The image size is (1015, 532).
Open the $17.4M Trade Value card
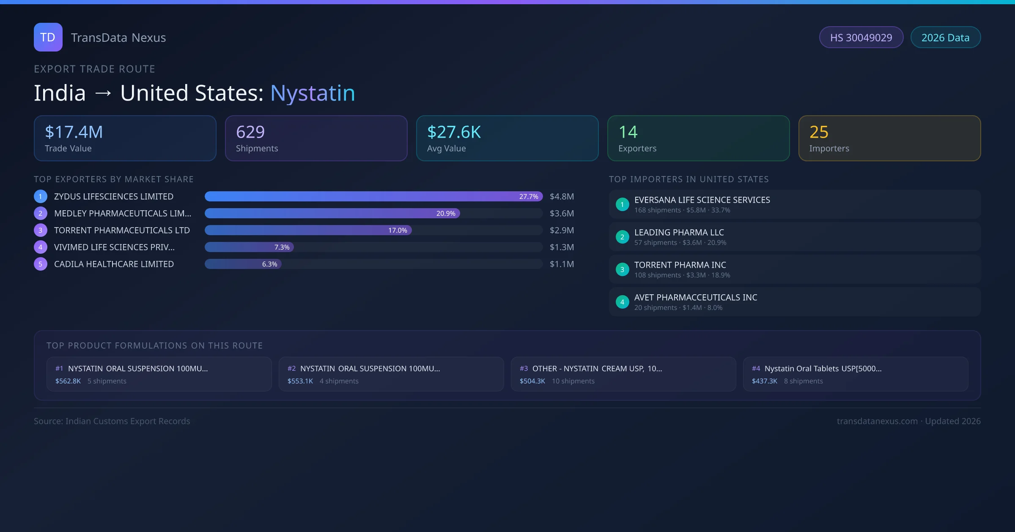click(125, 138)
